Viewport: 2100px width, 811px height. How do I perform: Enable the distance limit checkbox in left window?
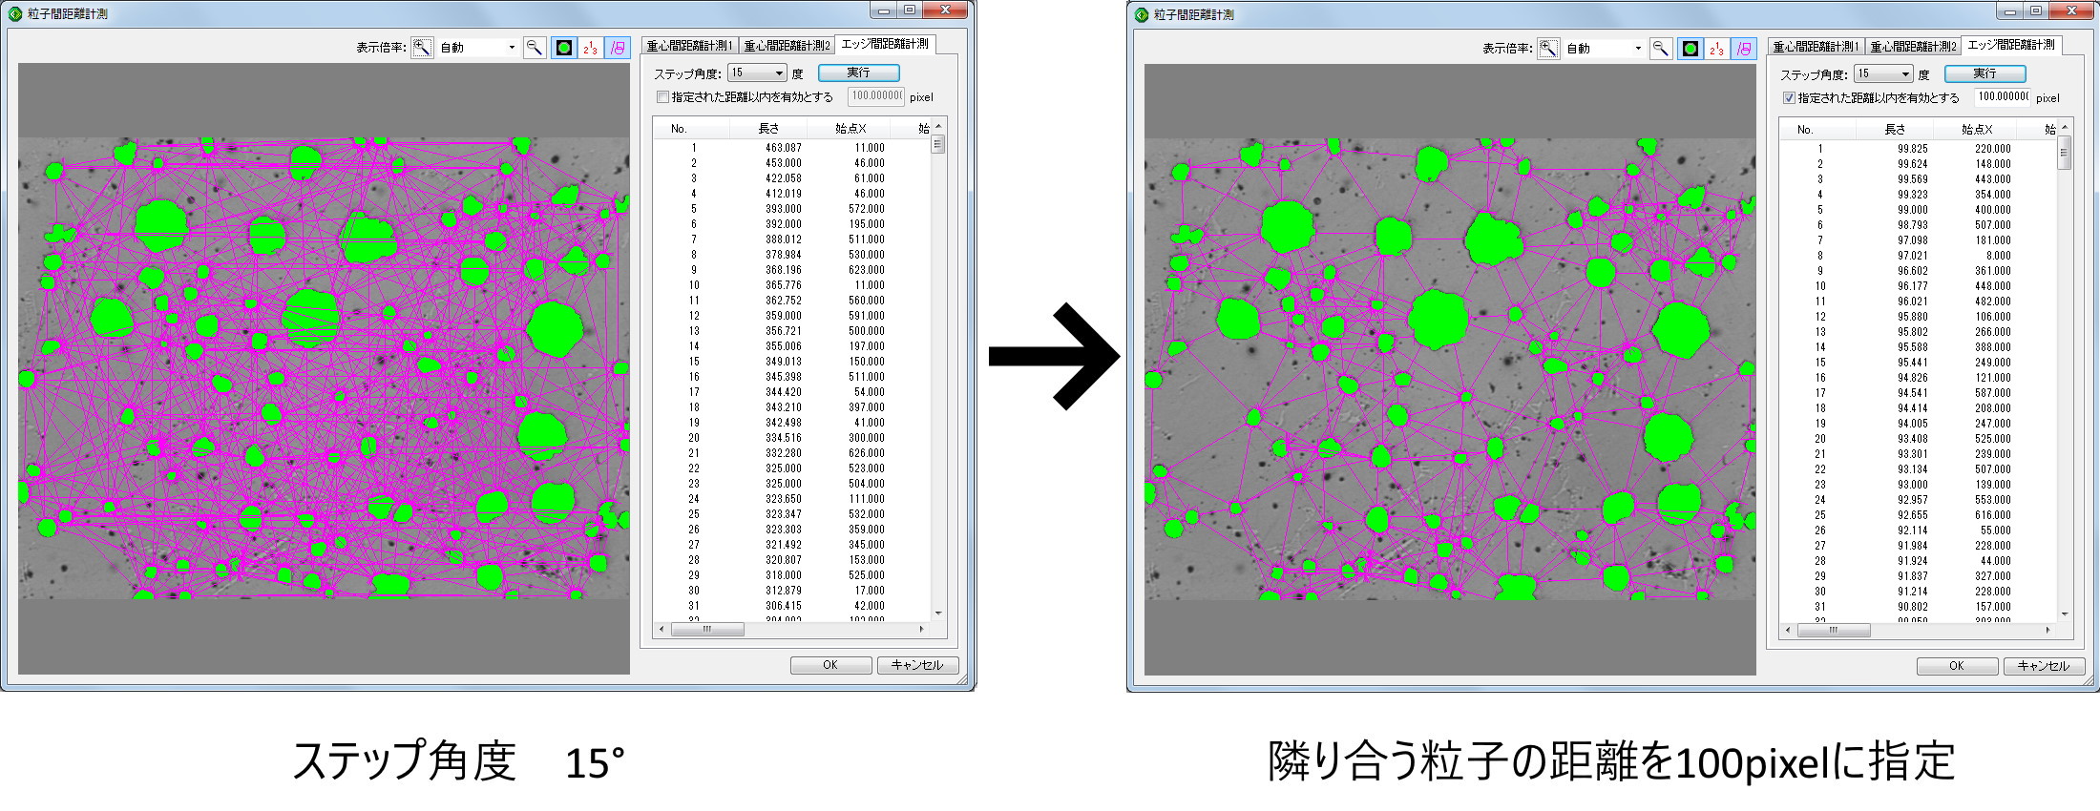tap(662, 97)
